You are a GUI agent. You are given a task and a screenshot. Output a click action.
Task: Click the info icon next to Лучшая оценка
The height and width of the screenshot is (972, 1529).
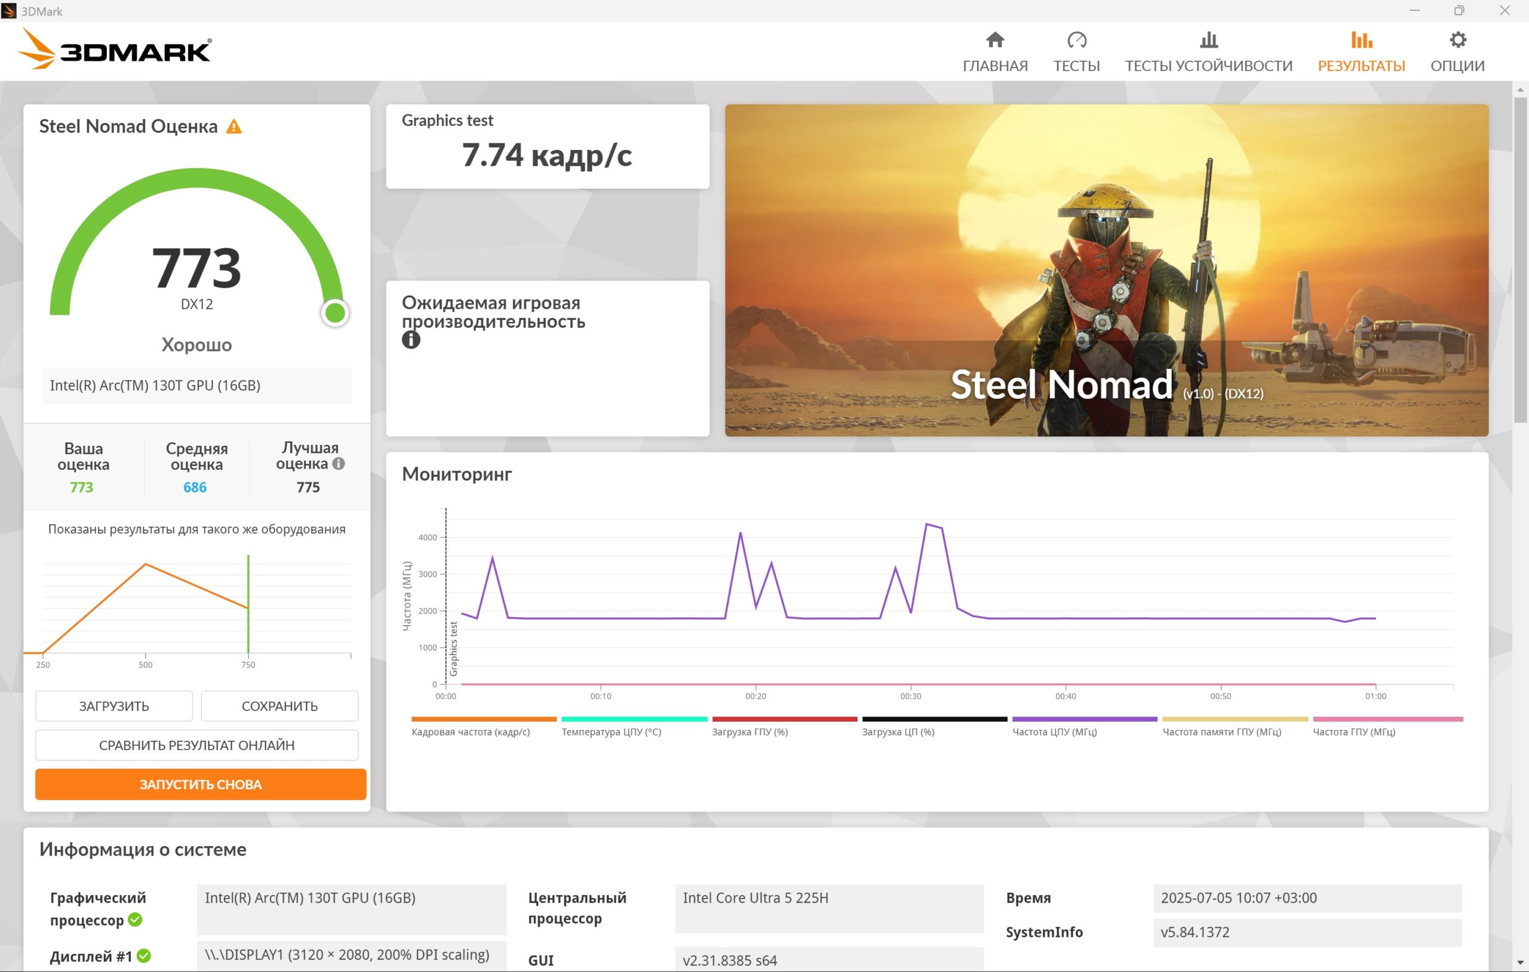point(339,464)
